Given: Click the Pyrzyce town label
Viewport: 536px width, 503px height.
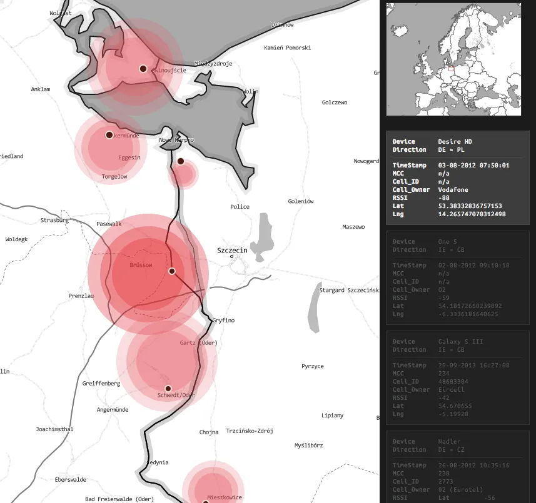Looking at the screenshot, I should tap(313, 366).
